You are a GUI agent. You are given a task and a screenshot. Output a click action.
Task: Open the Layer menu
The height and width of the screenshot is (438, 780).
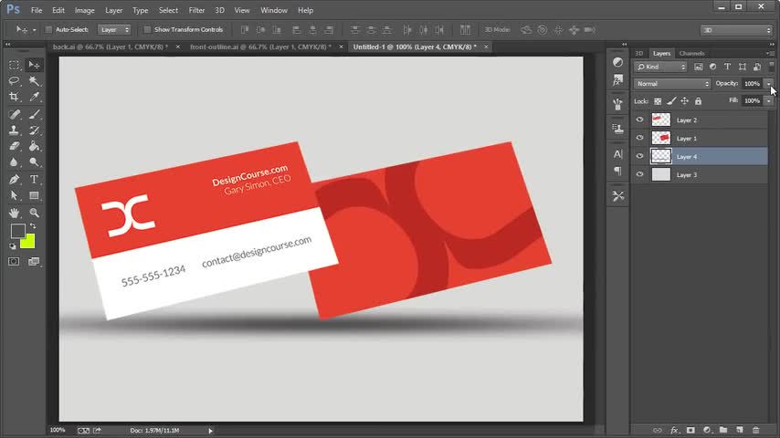(113, 10)
